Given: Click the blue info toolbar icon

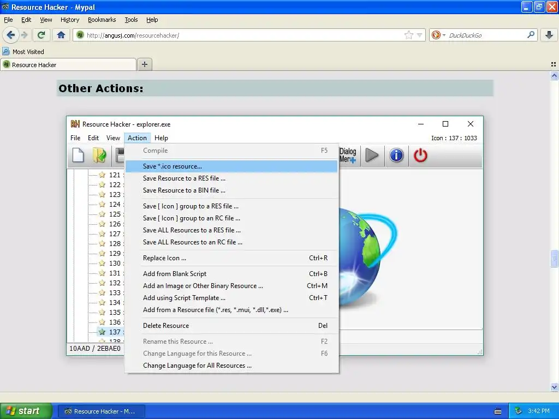Looking at the screenshot, I should tap(396, 155).
